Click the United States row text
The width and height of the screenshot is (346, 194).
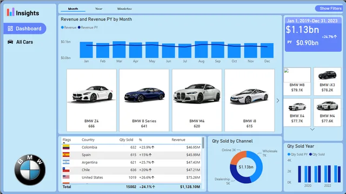coord(92,177)
